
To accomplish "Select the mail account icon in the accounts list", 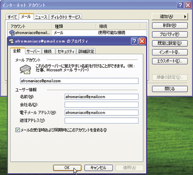I will (x=12, y=33).
